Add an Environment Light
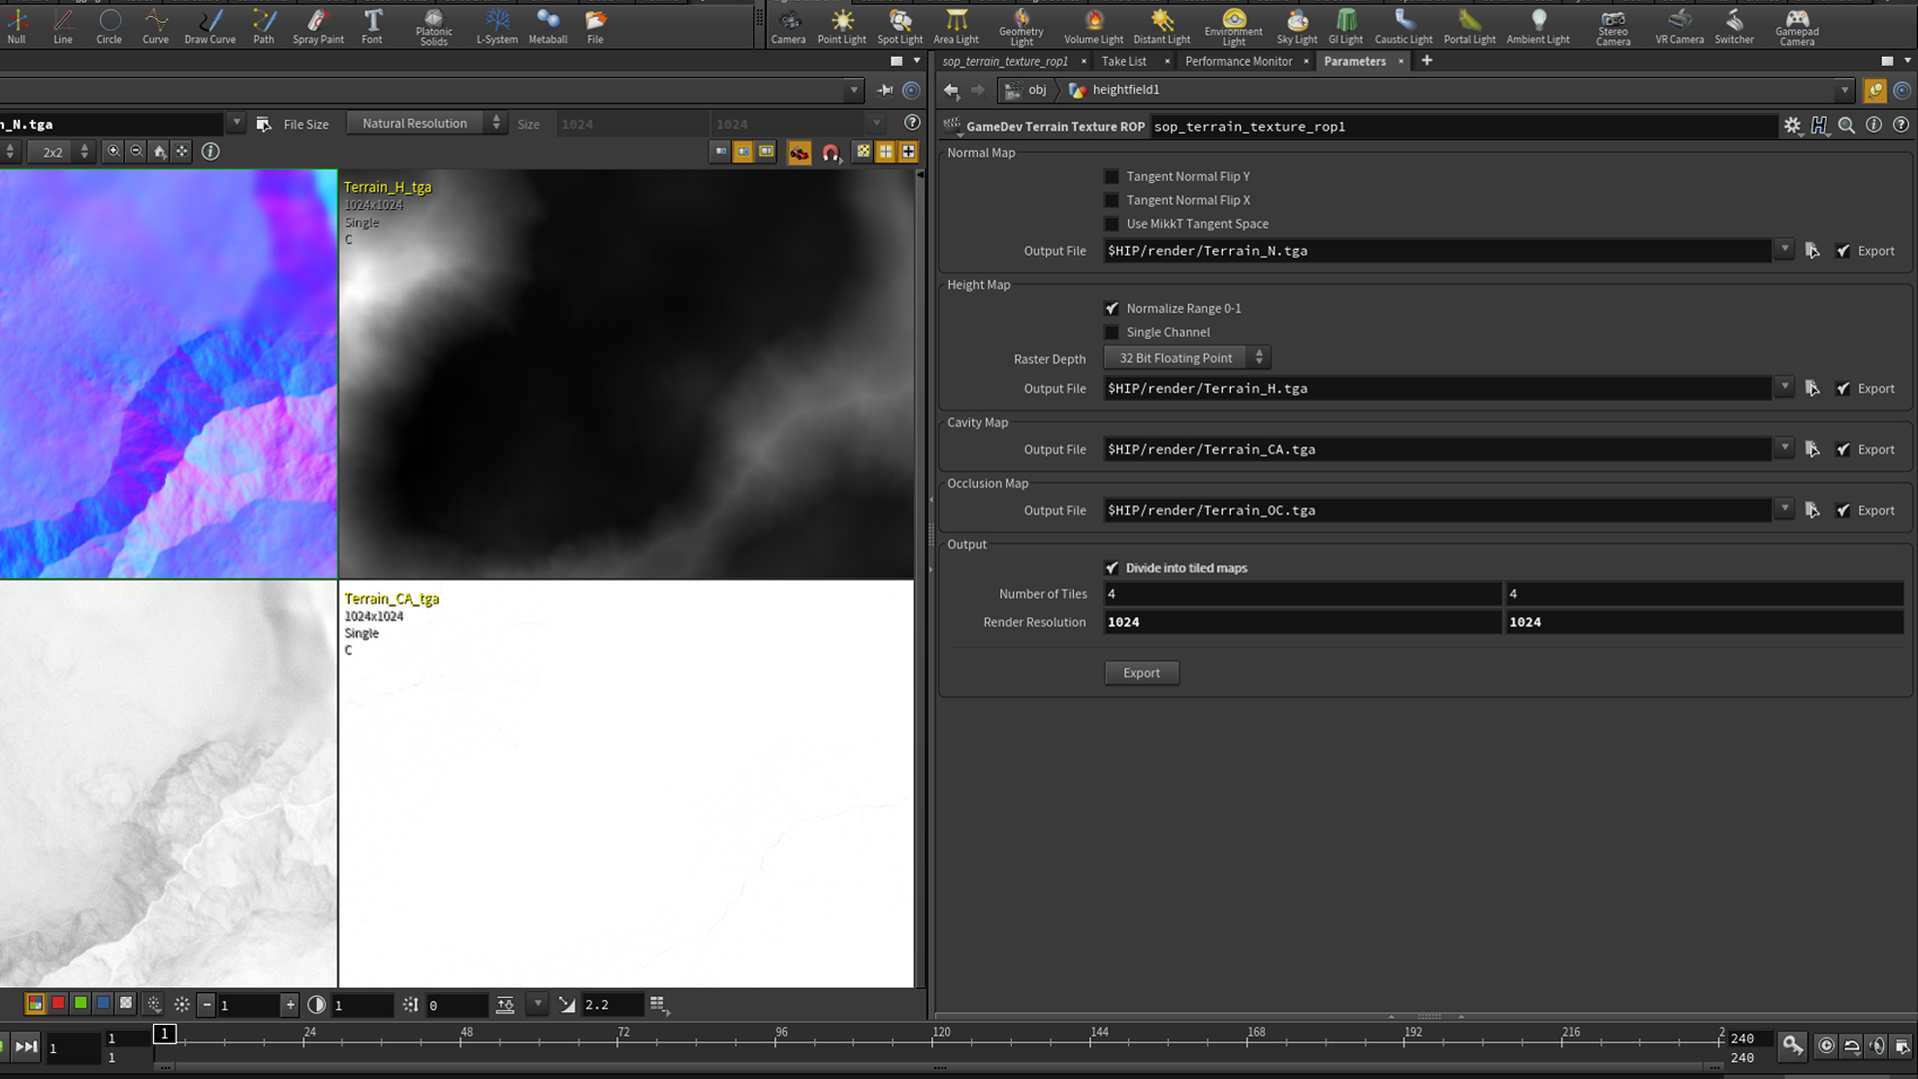This screenshot has height=1079, width=1918. (x=1234, y=25)
